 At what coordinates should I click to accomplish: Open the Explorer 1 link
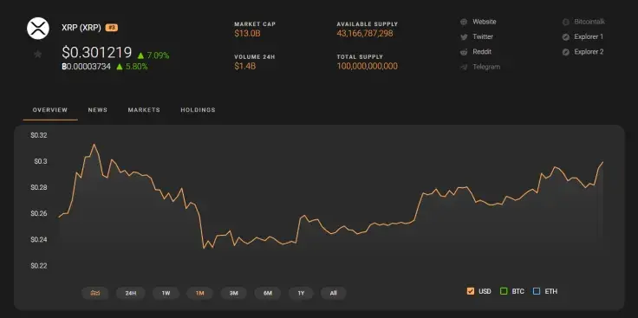click(x=589, y=36)
